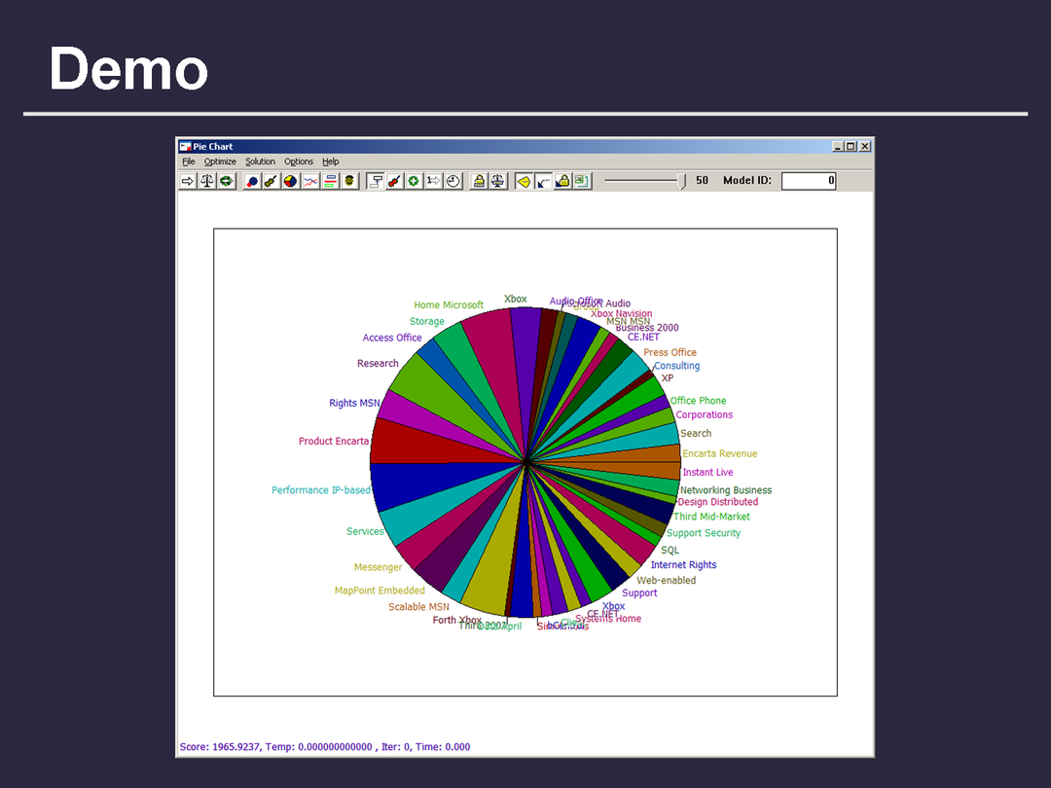Open the Solution menu
The height and width of the screenshot is (788, 1051).
click(x=260, y=161)
